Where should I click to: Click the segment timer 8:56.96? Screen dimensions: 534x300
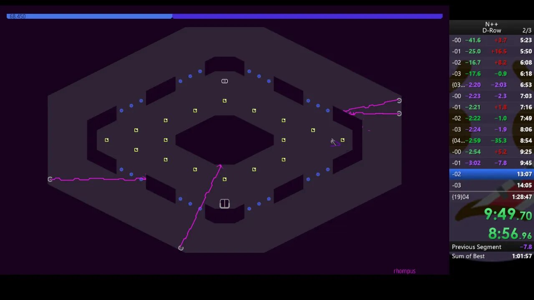point(510,234)
